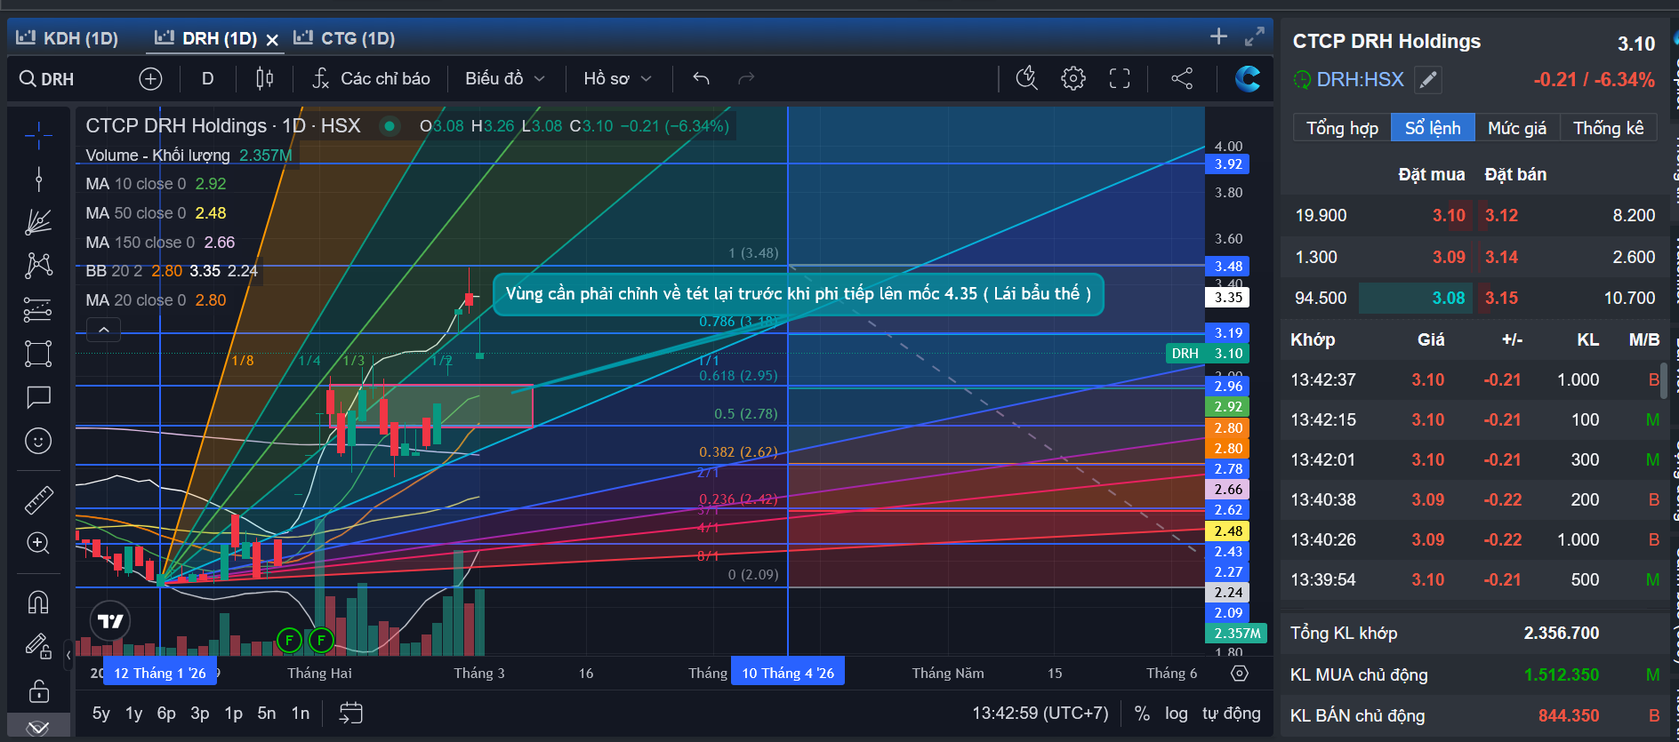Screen dimensions: 1679x742
Task: Open the time axis settings gear
Action: click(x=1239, y=674)
